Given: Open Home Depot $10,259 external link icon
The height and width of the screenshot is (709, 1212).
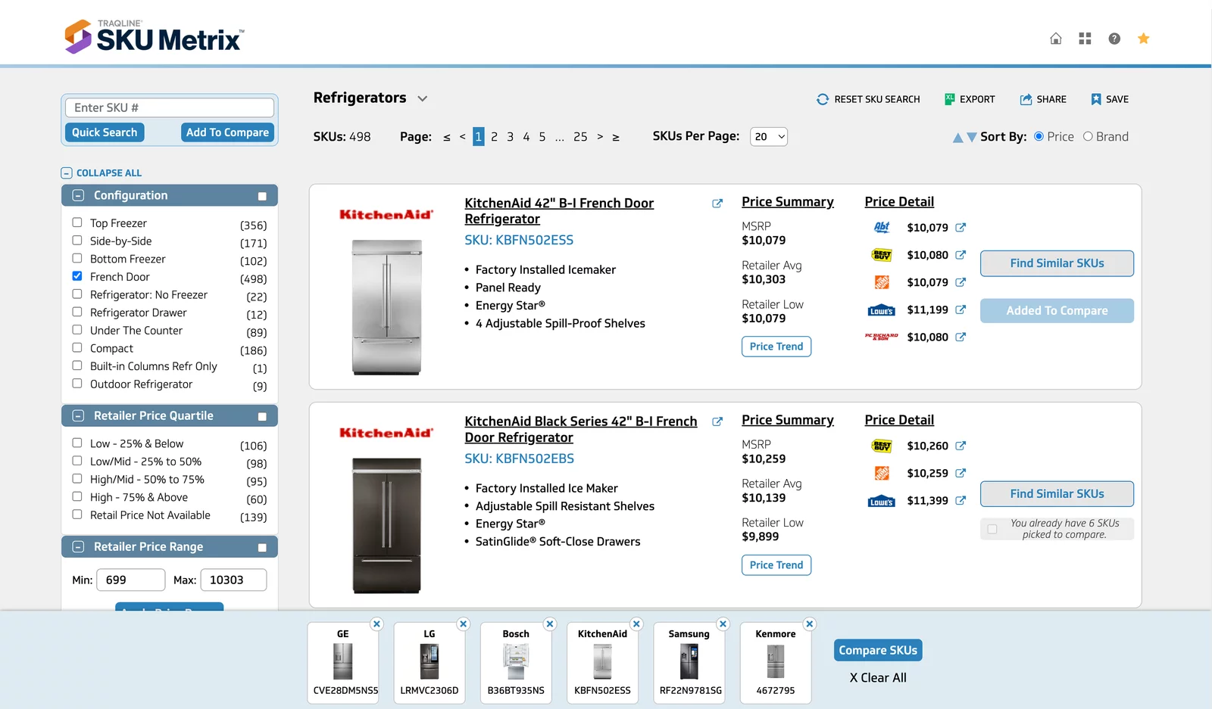Looking at the screenshot, I should click(x=961, y=473).
